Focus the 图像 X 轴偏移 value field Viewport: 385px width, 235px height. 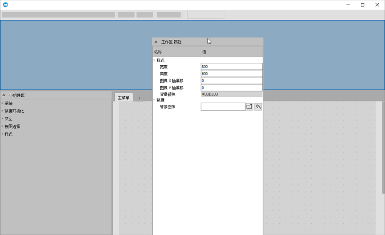coord(231,81)
